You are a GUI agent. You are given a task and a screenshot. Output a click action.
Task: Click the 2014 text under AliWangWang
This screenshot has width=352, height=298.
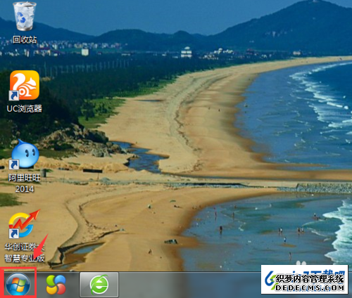[25, 189]
